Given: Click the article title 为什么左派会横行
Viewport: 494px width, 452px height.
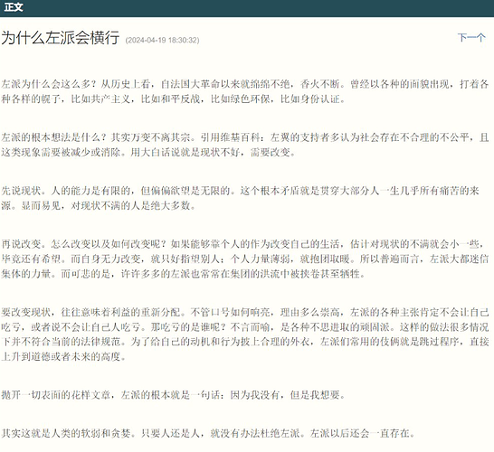Looking at the screenshot, I should (61, 38).
